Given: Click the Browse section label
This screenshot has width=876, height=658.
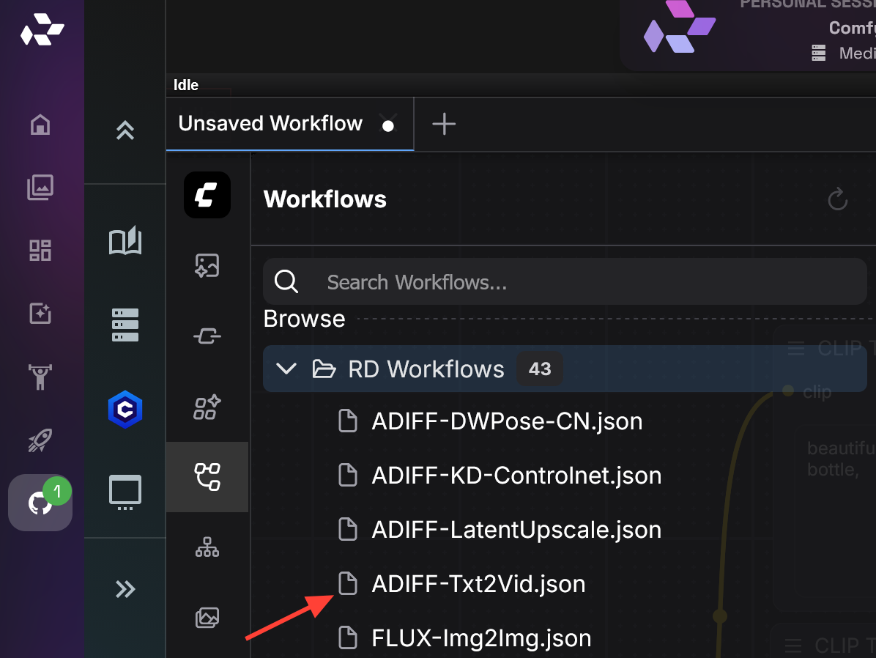Looking at the screenshot, I should tap(305, 319).
